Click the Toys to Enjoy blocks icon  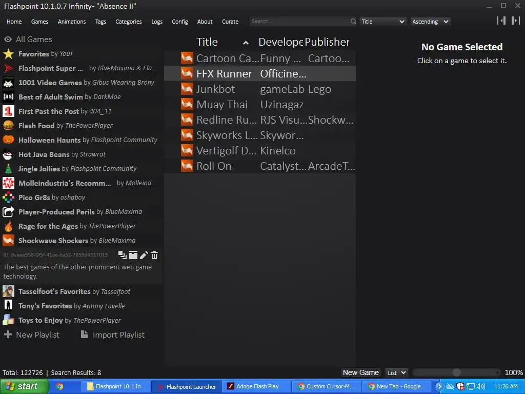(8, 320)
